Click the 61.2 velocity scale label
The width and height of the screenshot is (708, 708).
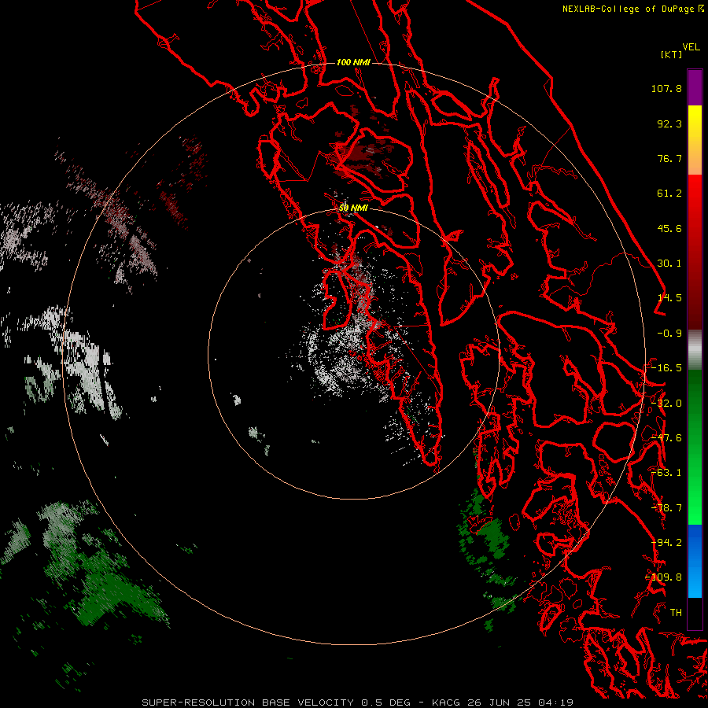pos(669,194)
